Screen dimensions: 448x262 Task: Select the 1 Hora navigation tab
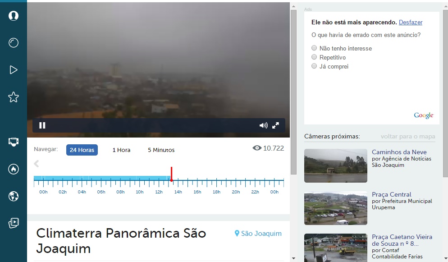(121, 150)
